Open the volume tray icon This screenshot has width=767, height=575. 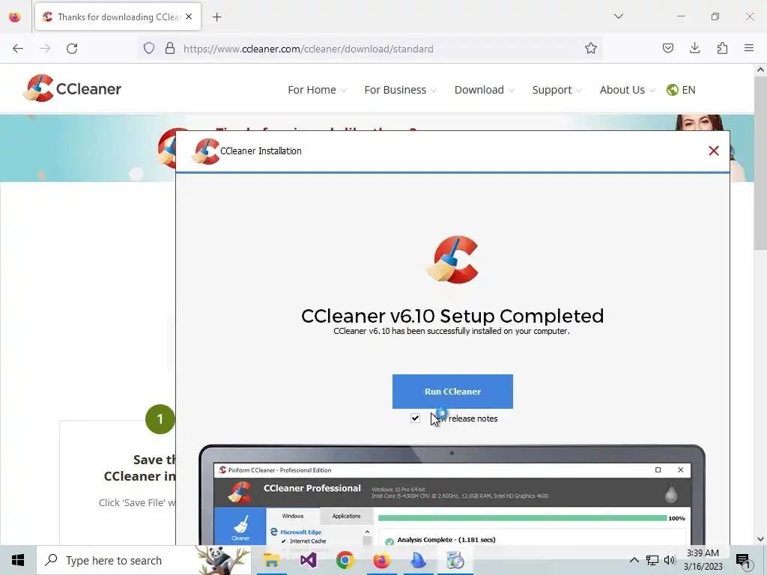click(x=670, y=560)
